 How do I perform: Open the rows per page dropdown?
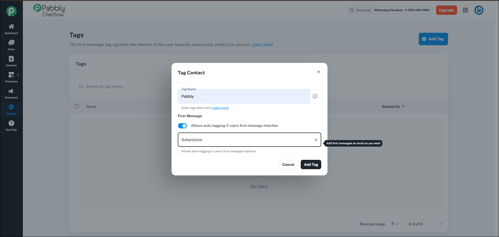pyautogui.click(x=395, y=224)
